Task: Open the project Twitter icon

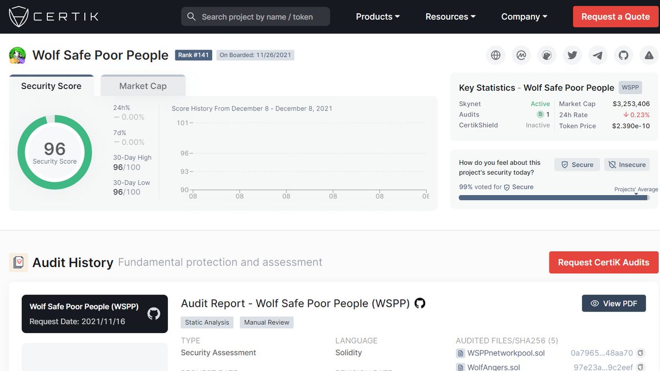Action: point(573,55)
